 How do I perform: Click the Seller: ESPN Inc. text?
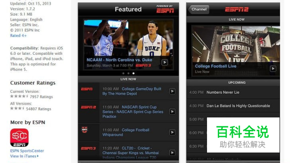pyautogui.click(x=24, y=25)
